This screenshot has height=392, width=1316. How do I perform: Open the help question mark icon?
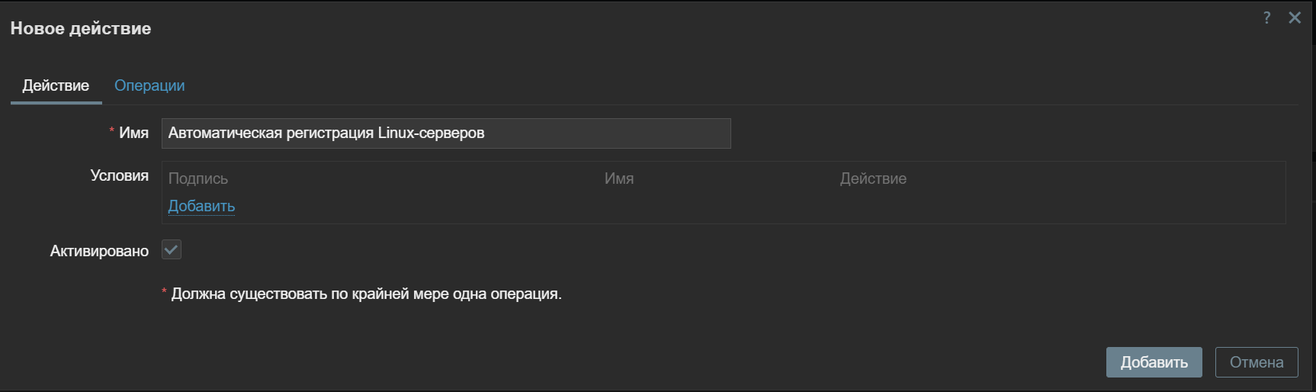tap(1266, 18)
